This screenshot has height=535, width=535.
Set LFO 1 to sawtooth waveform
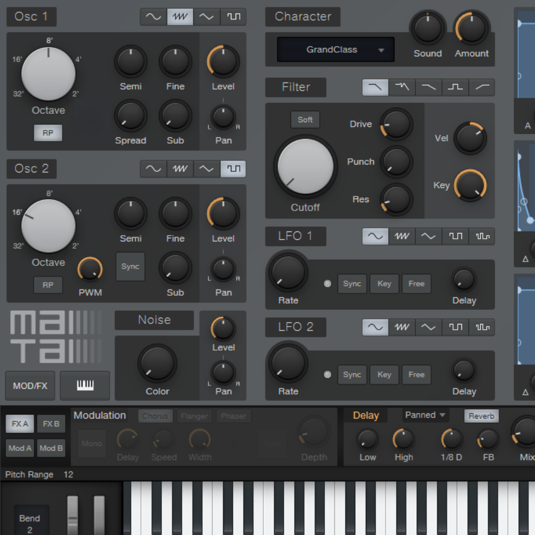[402, 236]
